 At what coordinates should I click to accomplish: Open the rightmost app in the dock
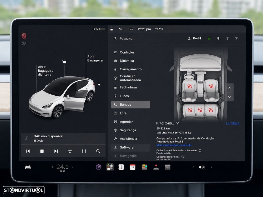(x=168, y=167)
